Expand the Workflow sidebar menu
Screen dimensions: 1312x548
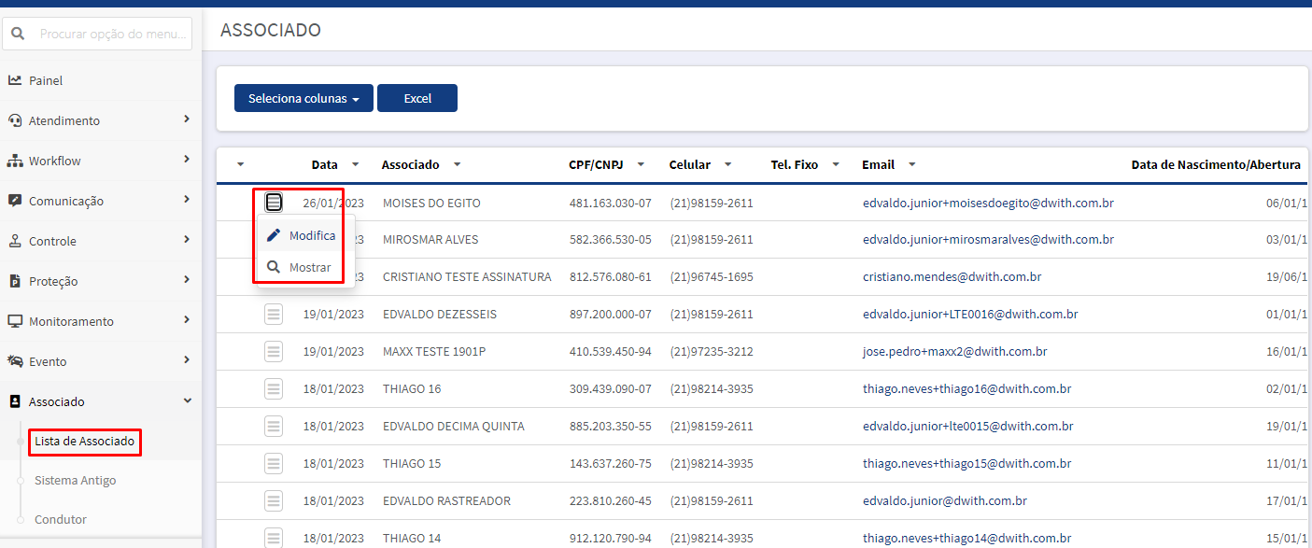pos(101,161)
